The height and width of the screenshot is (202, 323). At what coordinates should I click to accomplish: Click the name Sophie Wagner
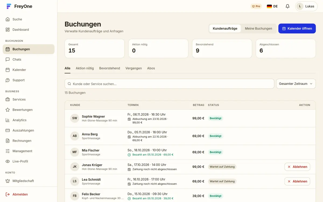click(x=93, y=117)
